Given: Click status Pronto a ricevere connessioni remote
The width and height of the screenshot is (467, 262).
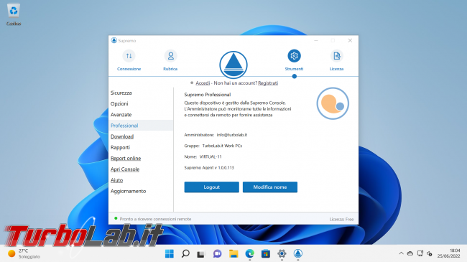Looking at the screenshot, I should point(155,219).
